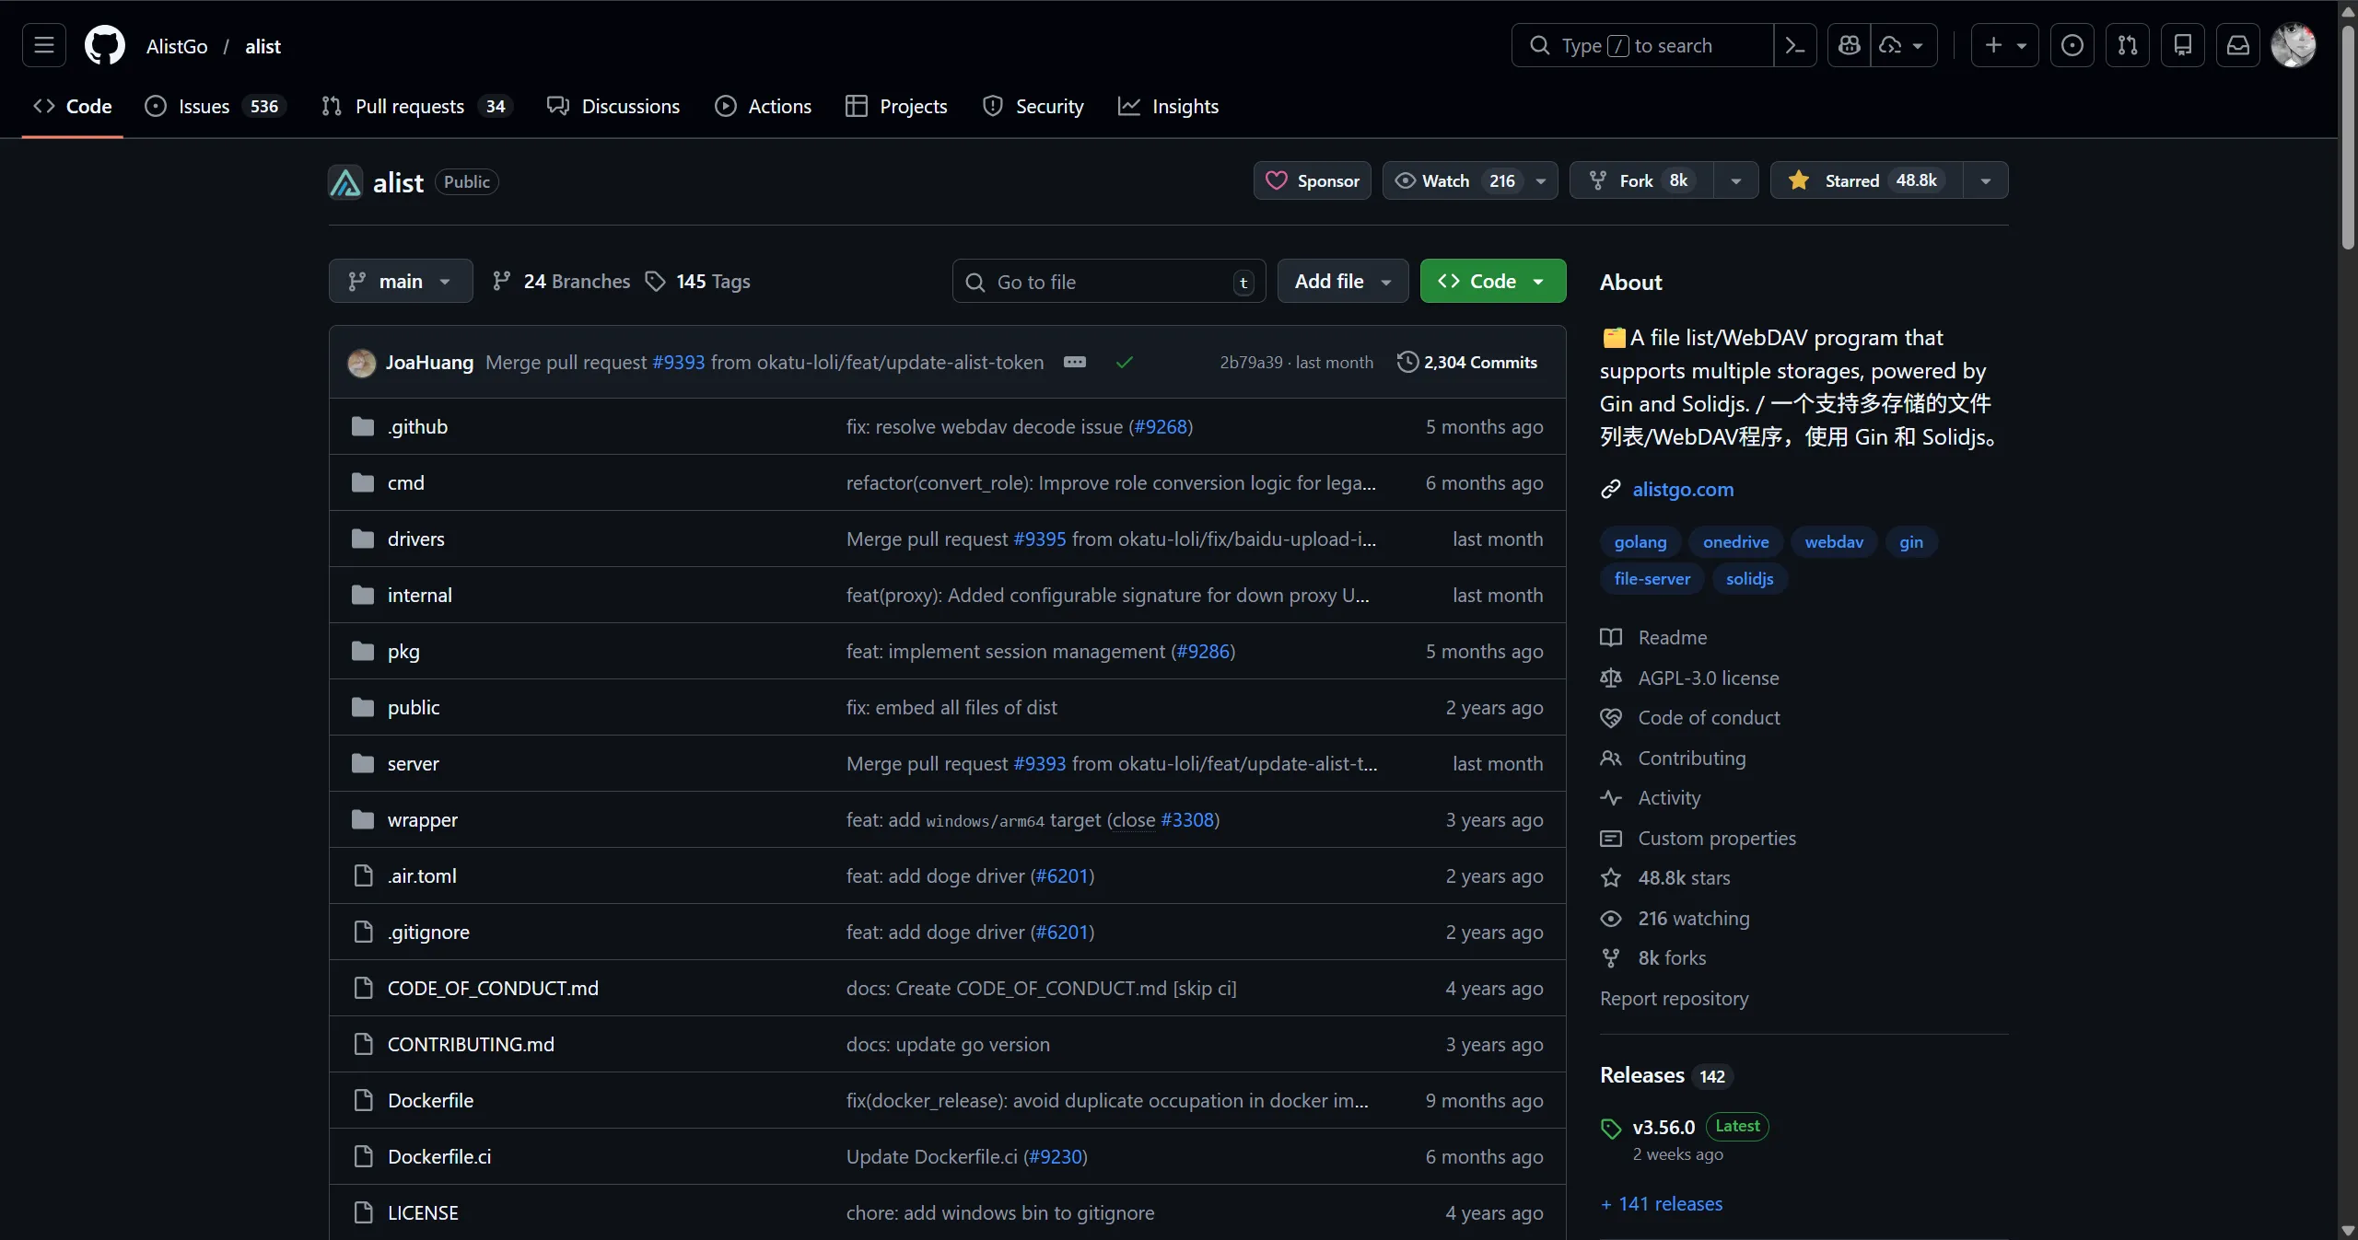View all 141 releases
This screenshot has width=2358, height=1240.
point(1661,1204)
